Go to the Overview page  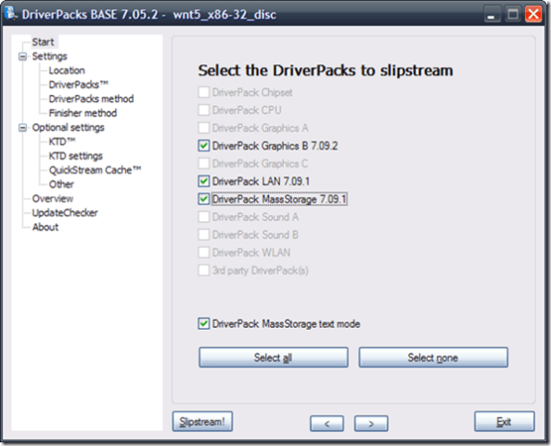[53, 199]
